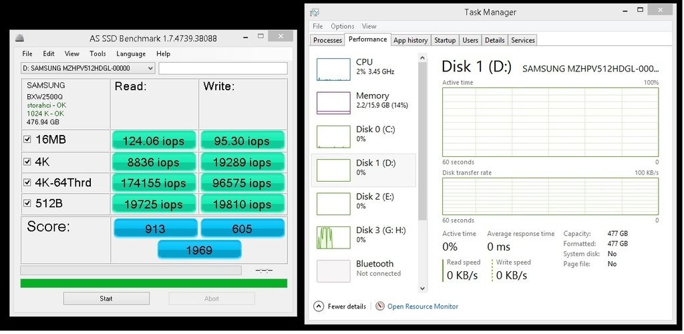Click Fewer details text

pos(347,306)
